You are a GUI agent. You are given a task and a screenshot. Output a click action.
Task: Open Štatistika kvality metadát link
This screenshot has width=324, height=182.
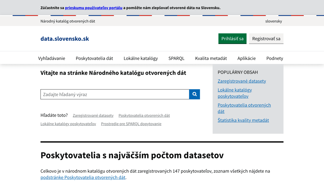tap(243, 120)
